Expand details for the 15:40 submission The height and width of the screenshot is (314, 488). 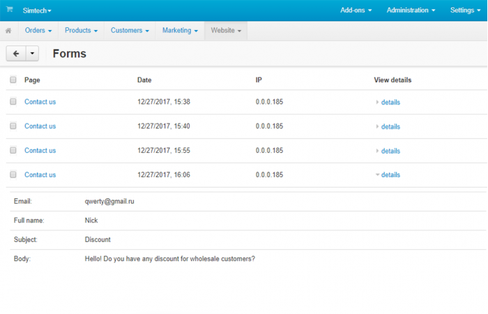[388, 126]
